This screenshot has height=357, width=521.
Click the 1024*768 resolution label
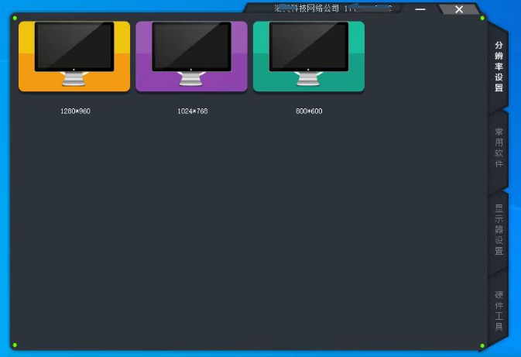point(193,111)
